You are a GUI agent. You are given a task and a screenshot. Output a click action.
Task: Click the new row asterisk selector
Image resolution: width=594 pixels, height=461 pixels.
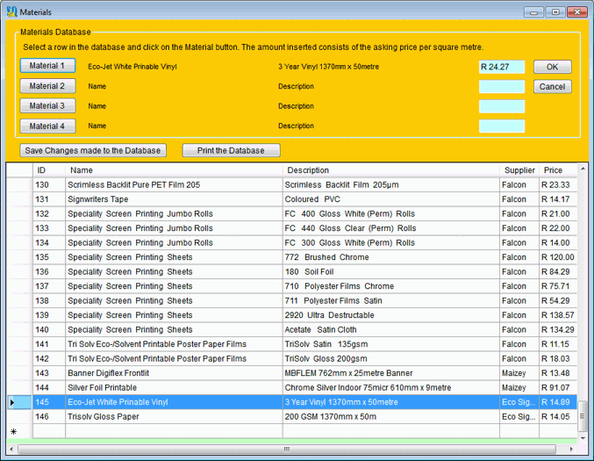point(13,431)
